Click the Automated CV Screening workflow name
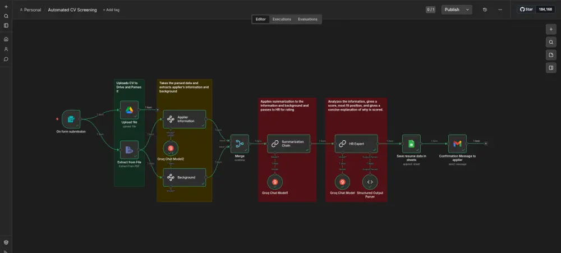Screen dimensions: 561x253 [72, 10]
